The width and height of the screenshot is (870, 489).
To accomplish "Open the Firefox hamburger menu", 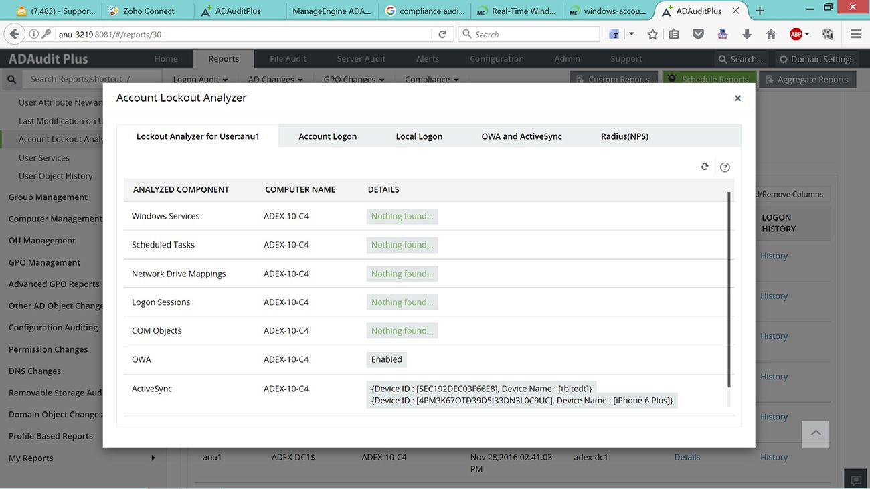I will pyautogui.click(x=855, y=35).
